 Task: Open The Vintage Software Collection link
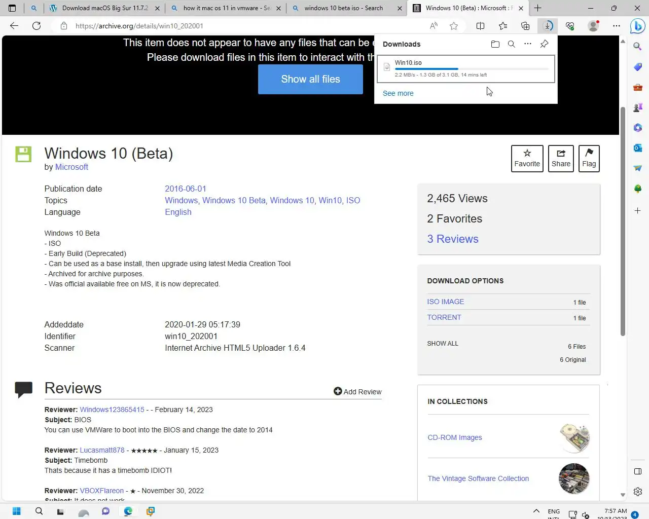coord(478,478)
